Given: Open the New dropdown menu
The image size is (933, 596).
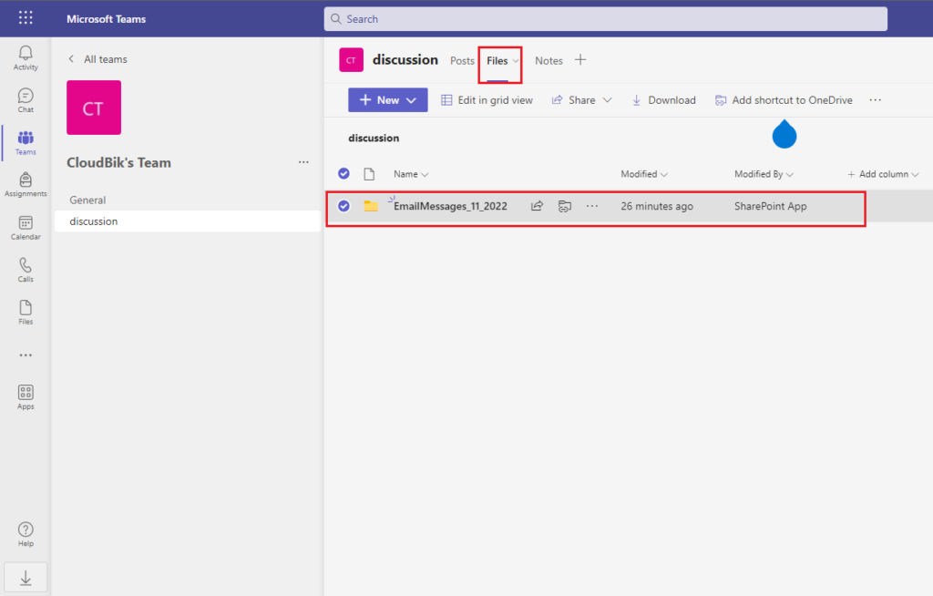Looking at the screenshot, I should tap(387, 100).
